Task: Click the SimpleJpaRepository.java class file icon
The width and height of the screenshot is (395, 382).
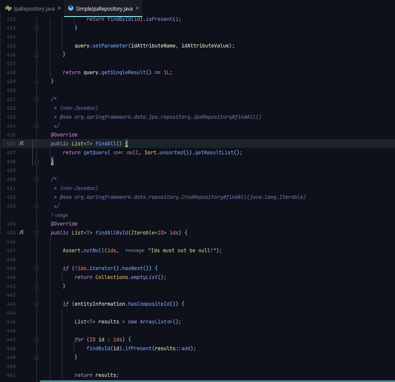Action: coord(71,8)
